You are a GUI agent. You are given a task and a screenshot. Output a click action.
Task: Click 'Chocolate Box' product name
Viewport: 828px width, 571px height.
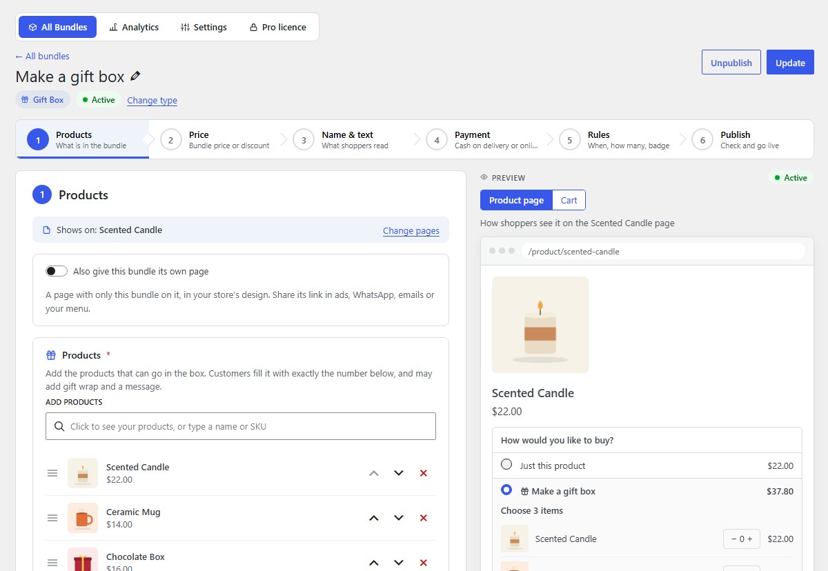pyautogui.click(x=135, y=557)
